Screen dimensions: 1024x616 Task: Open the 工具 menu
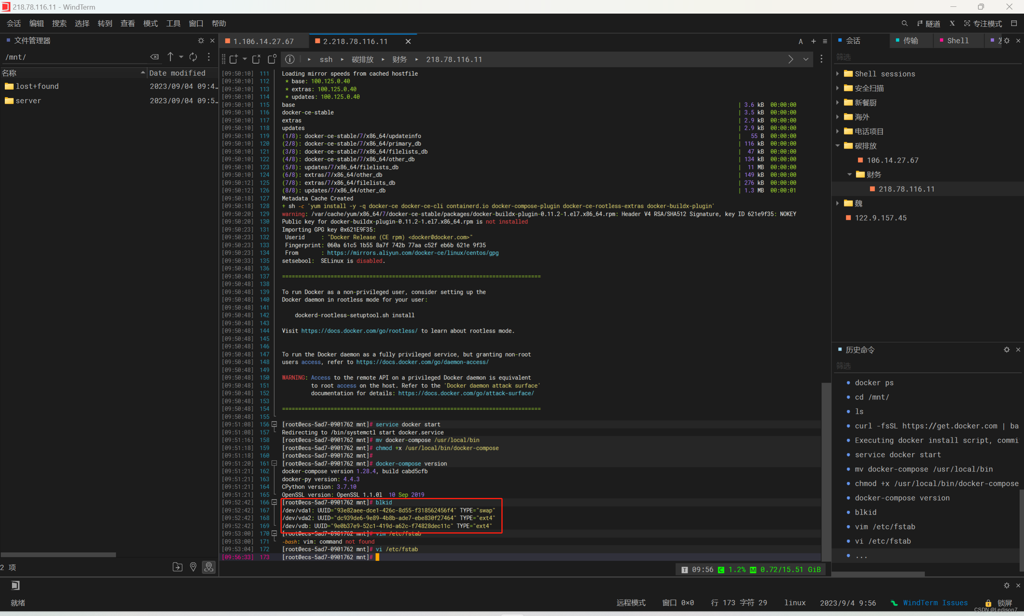point(173,23)
